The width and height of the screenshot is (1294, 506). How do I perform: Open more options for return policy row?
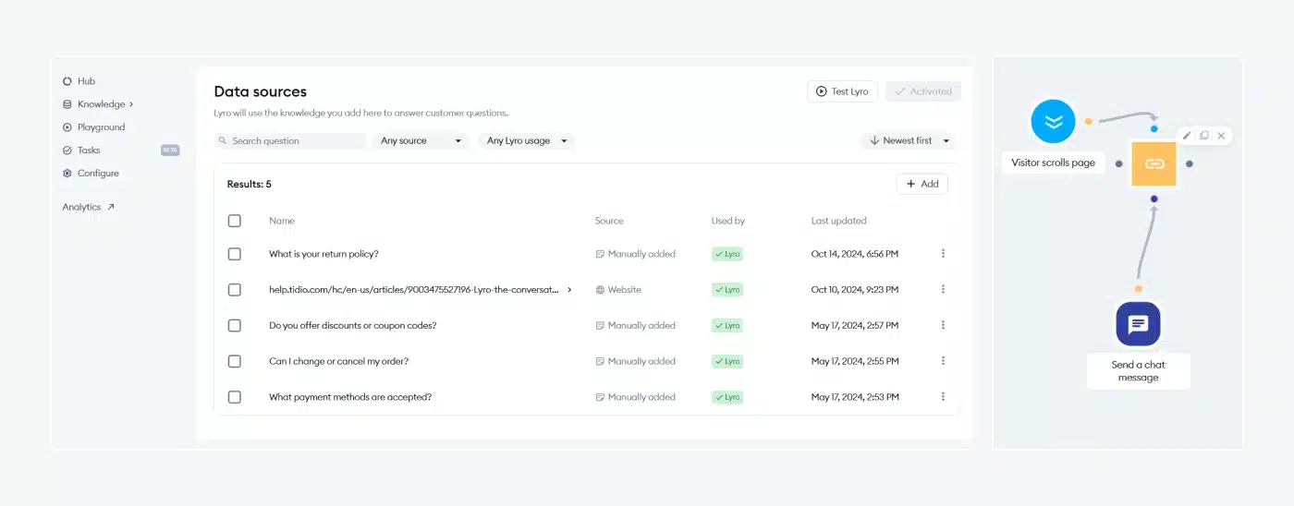pyautogui.click(x=943, y=254)
